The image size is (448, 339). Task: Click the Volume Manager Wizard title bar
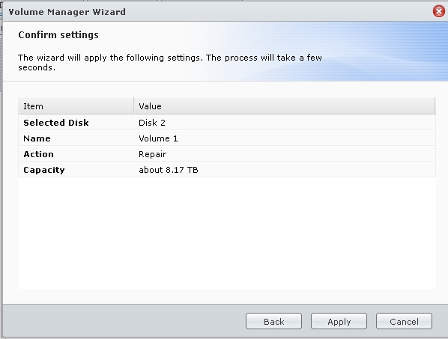pos(217,12)
